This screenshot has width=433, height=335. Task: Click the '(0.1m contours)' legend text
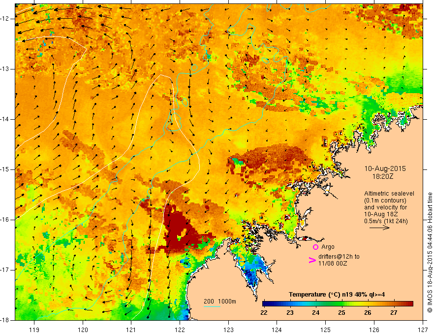point(385,201)
